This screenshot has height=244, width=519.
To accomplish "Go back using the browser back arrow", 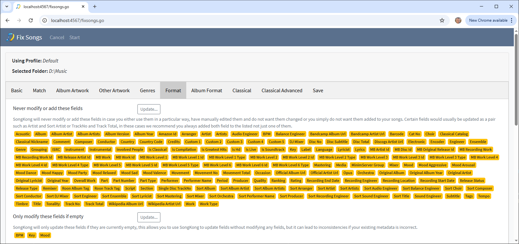I will click(7, 20).
